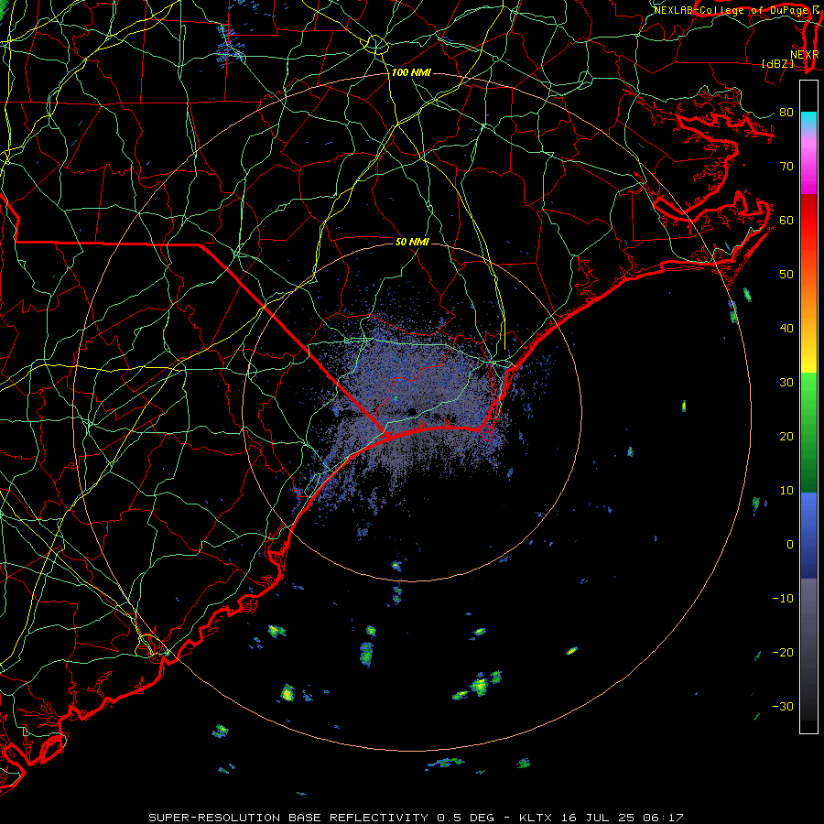Click the 20 value on the dBZ scale
The image size is (824, 824).
pyautogui.click(x=786, y=436)
